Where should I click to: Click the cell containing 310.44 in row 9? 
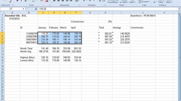(x=76, y=40)
